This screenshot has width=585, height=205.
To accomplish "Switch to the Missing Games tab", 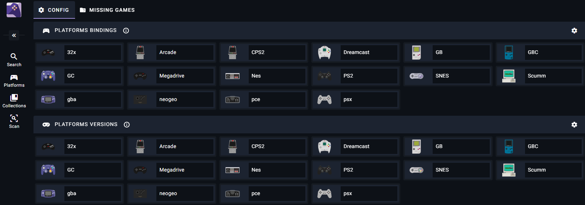I will (x=107, y=10).
